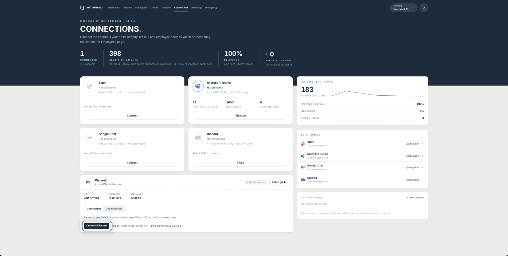The width and height of the screenshot is (508, 256).
Task: Click the Connect Discord button
Action: click(x=97, y=226)
